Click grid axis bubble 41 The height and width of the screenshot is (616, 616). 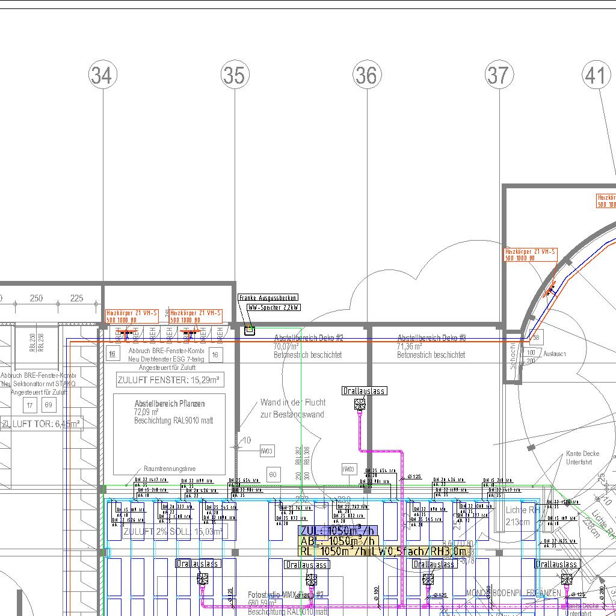pyautogui.click(x=596, y=75)
